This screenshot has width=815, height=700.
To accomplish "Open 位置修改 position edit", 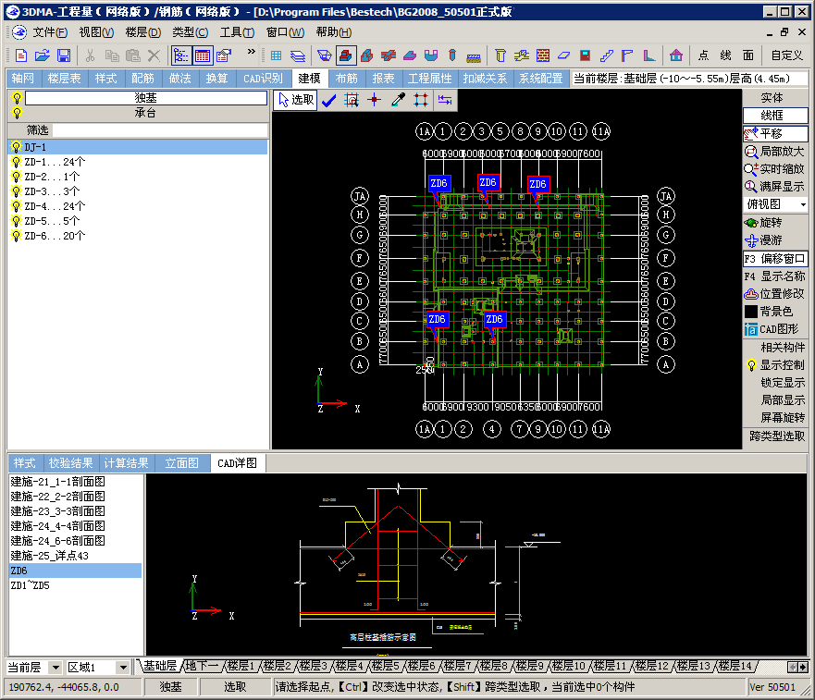I will (x=775, y=294).
